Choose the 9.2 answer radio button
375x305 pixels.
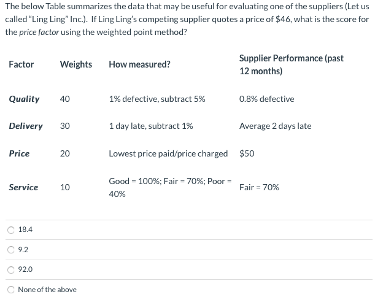tap(11, 249)
